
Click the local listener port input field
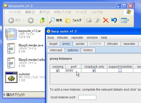point(88,98)
